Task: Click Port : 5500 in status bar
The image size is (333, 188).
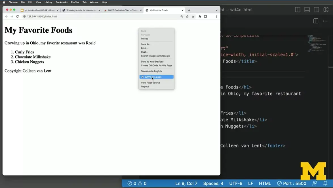Action: tap(292, 183)
